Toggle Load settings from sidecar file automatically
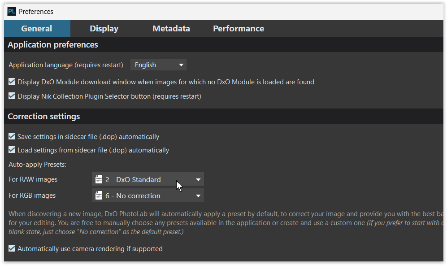Image resolution: width=447 pixels, height=265 pixels. pos(12,150)
